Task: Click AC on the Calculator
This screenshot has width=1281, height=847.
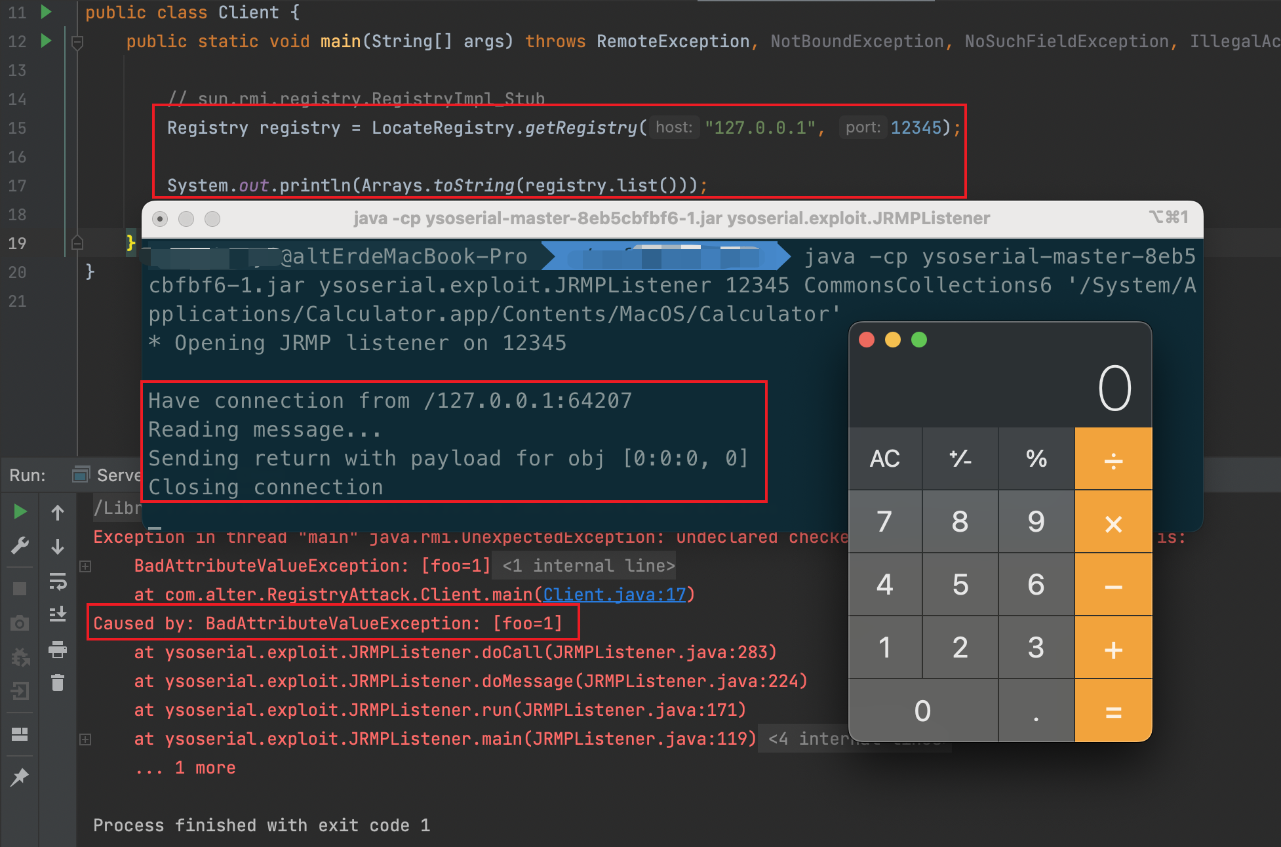Action: pyautogui.click(x=885, y=458)
